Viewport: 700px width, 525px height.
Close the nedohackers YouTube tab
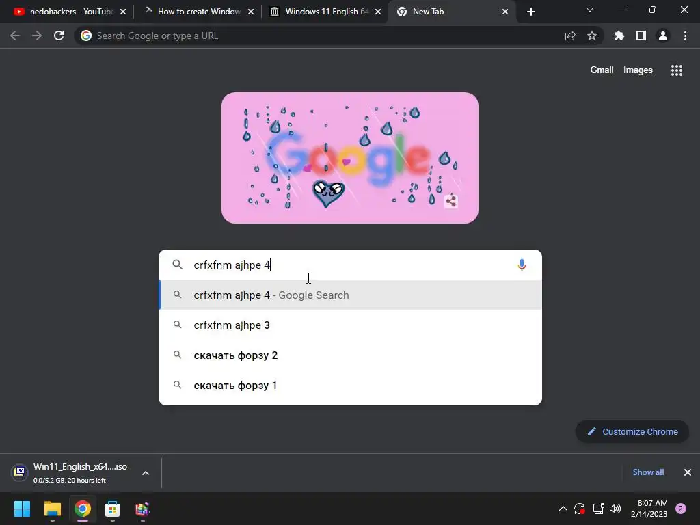point(123,12)
